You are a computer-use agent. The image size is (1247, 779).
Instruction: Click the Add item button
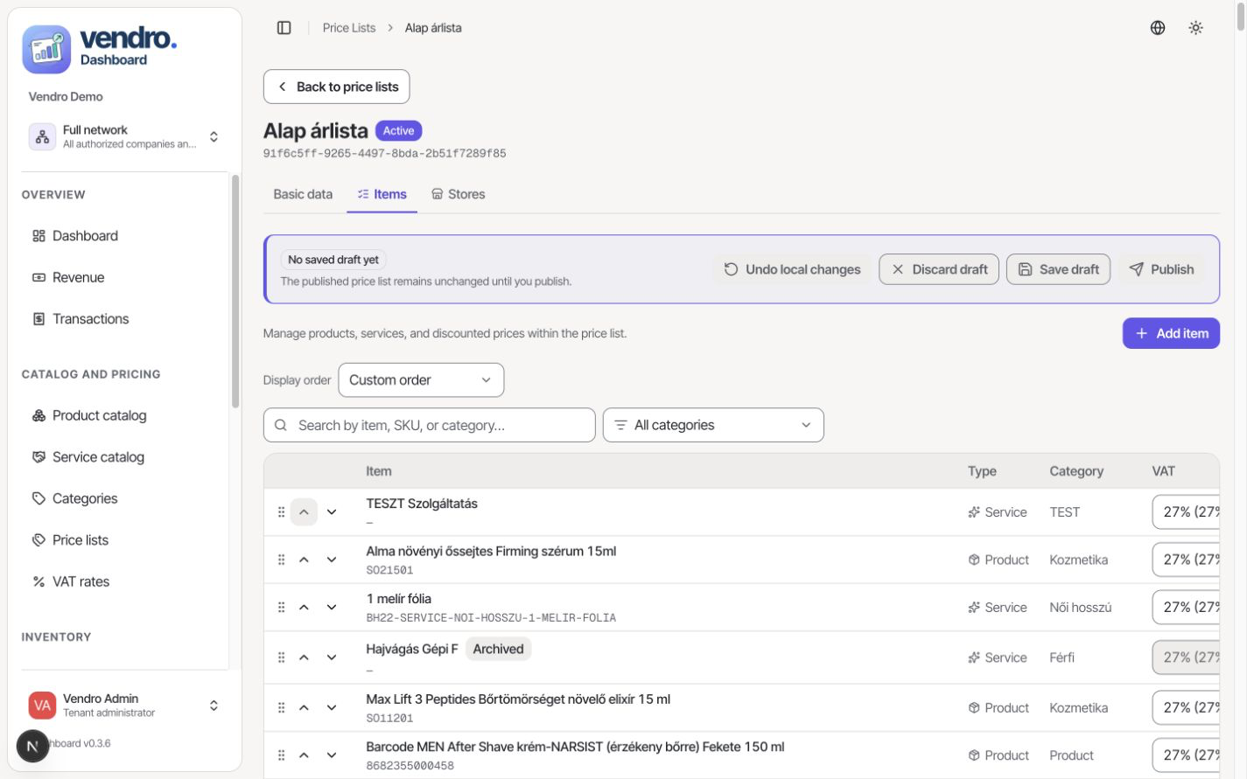click(x=1171, y=333)
